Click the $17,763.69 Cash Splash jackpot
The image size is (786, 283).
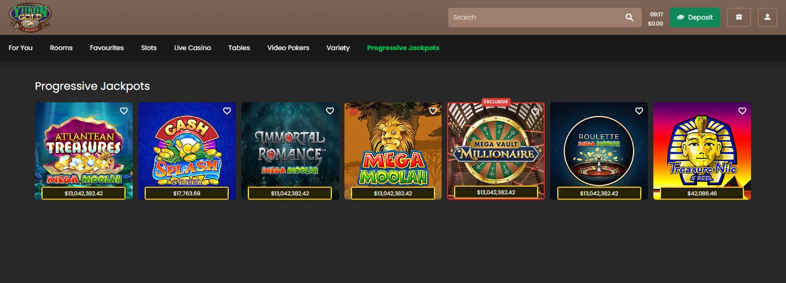click(x=187, y=193)
